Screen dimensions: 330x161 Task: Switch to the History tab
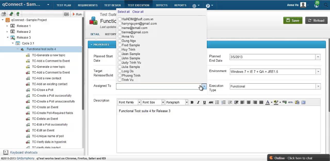[x=110, y=34]
